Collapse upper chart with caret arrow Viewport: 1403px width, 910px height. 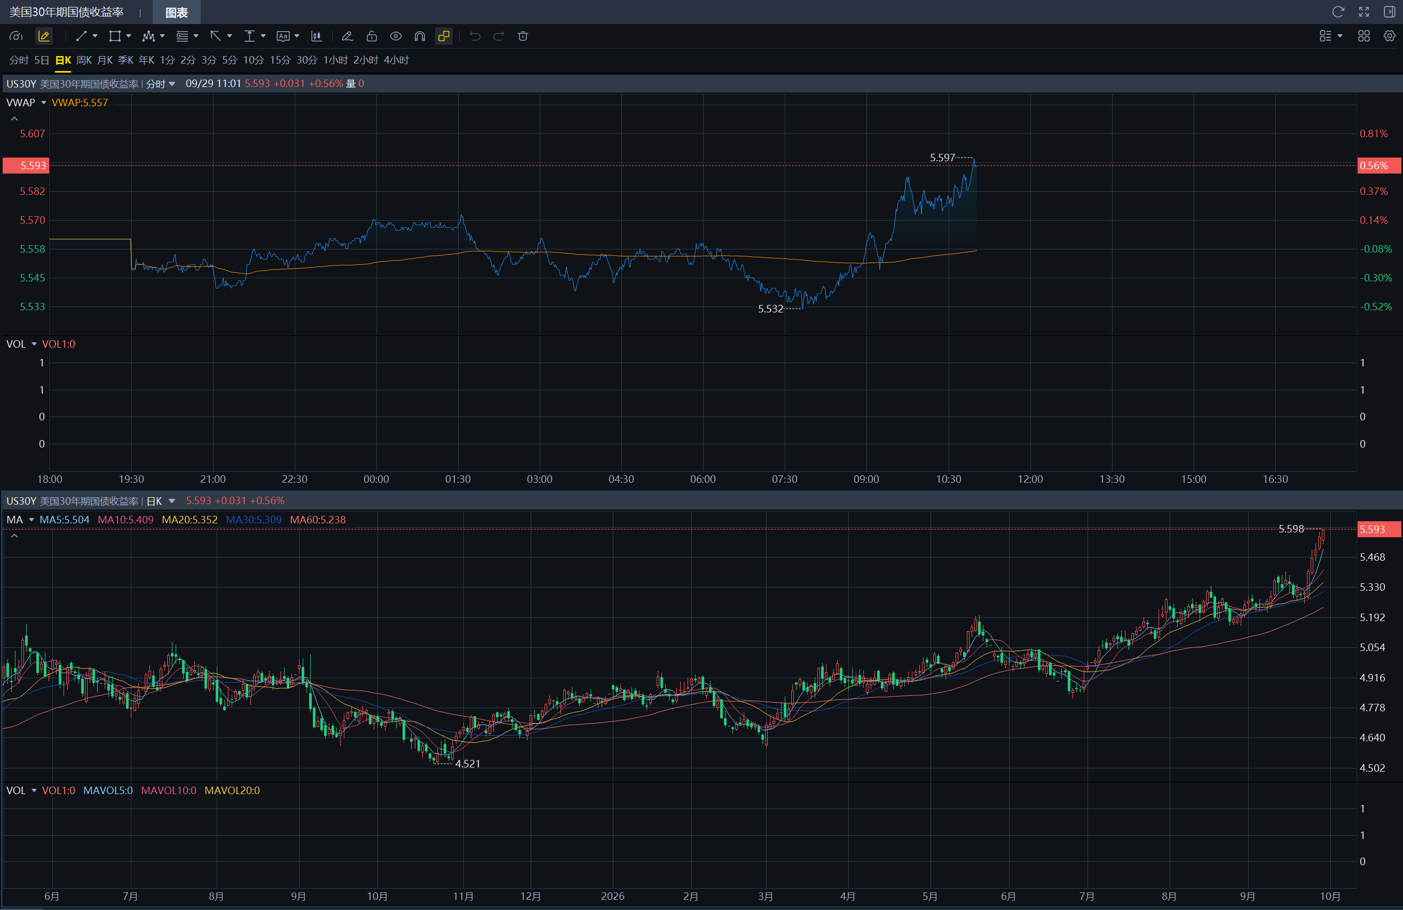[15, 119]
